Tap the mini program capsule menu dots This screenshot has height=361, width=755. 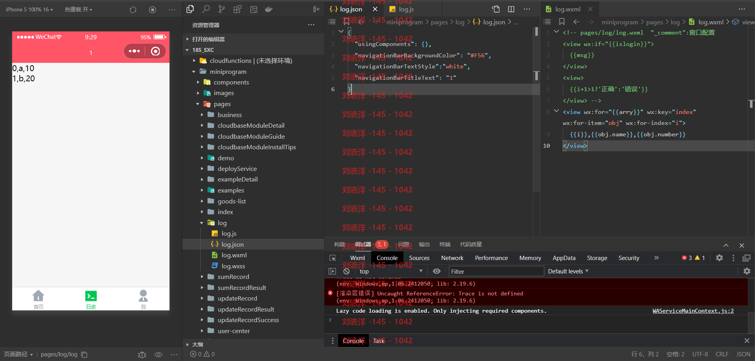pyautogui.click(x=134, y=51)
